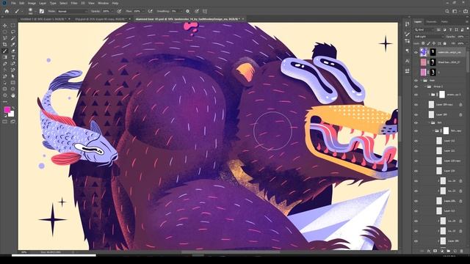Viewport: 470px width, 264px height.
Task: Open the Search icon at top right
Action: [447, 12]
